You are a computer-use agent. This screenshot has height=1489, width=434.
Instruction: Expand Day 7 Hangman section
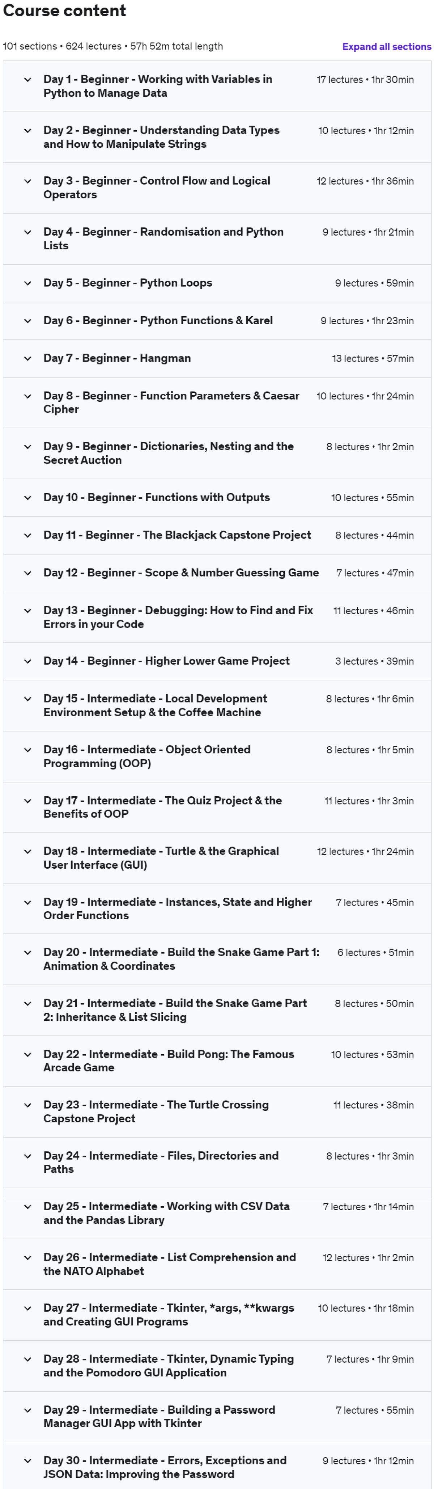(x=118, y=358)
